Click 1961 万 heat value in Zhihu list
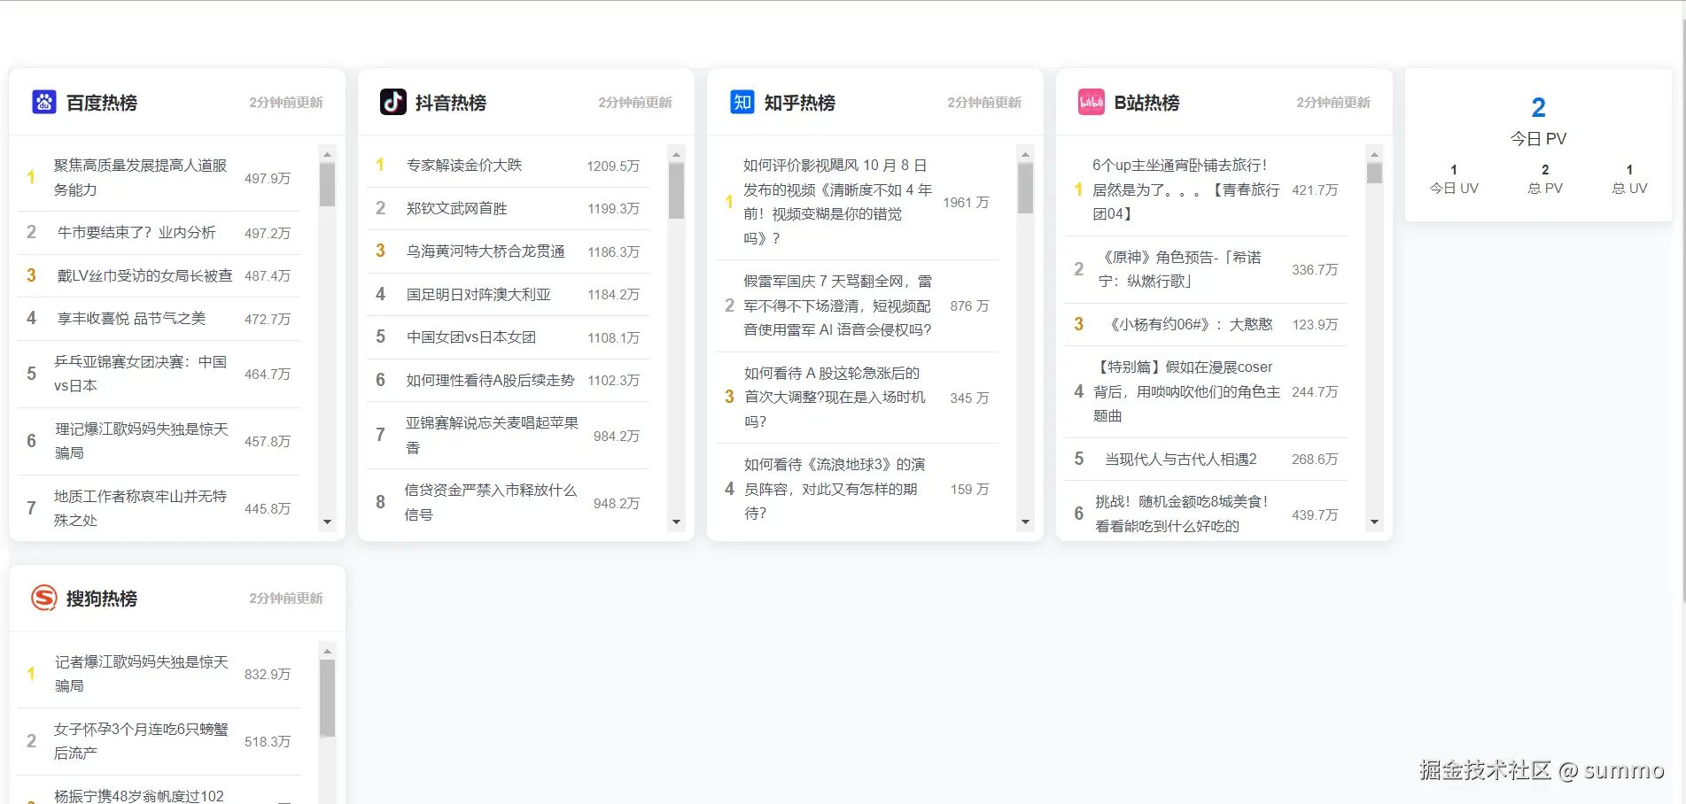The width and height of the screenshot is (1686, 804). pos(966,202)
